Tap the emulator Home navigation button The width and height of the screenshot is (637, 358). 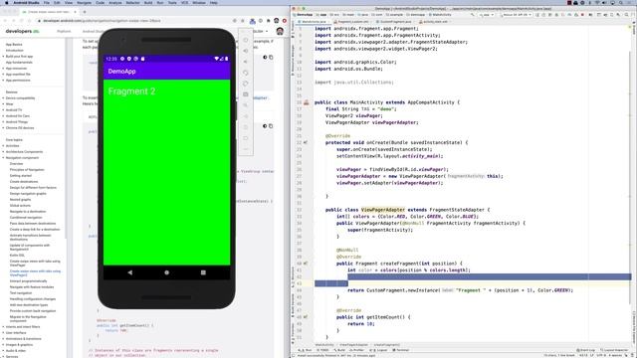pyautogui.click(x=166, y=272)
